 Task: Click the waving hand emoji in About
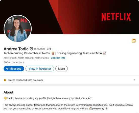click(5, 98)
